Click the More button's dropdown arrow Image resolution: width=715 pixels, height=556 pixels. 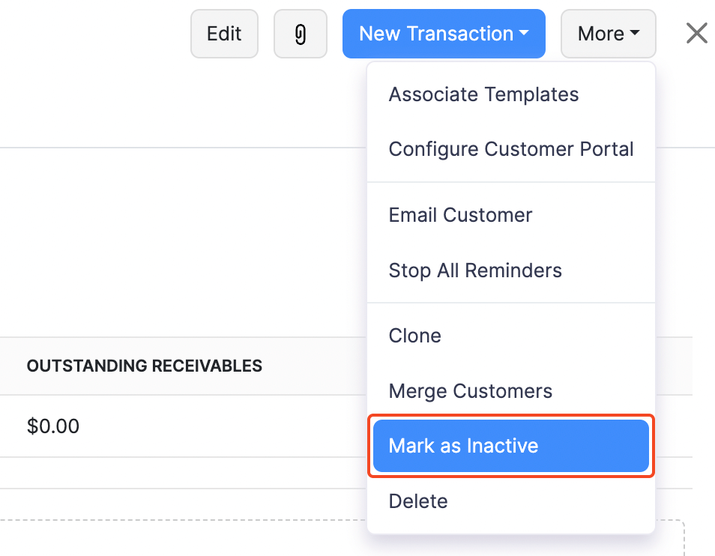(x=634, y=34)
